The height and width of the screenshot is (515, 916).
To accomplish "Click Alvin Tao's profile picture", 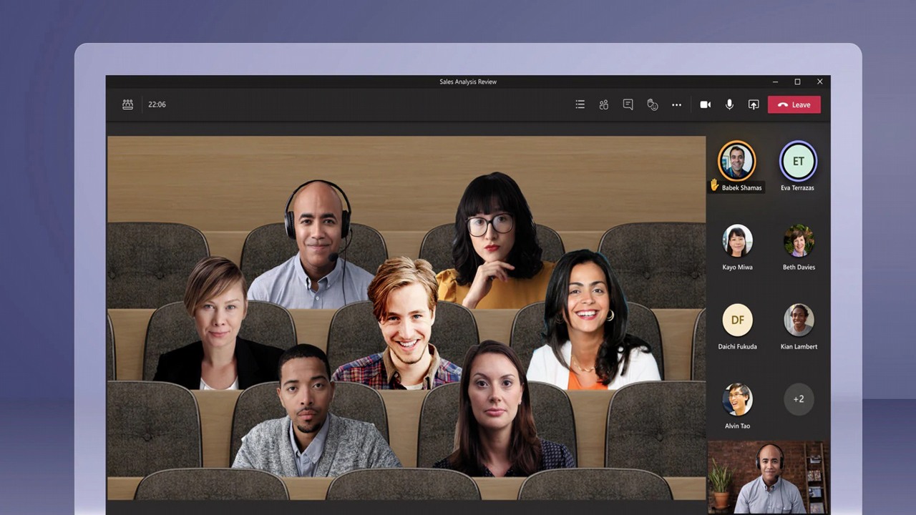I will click(737, 399).
